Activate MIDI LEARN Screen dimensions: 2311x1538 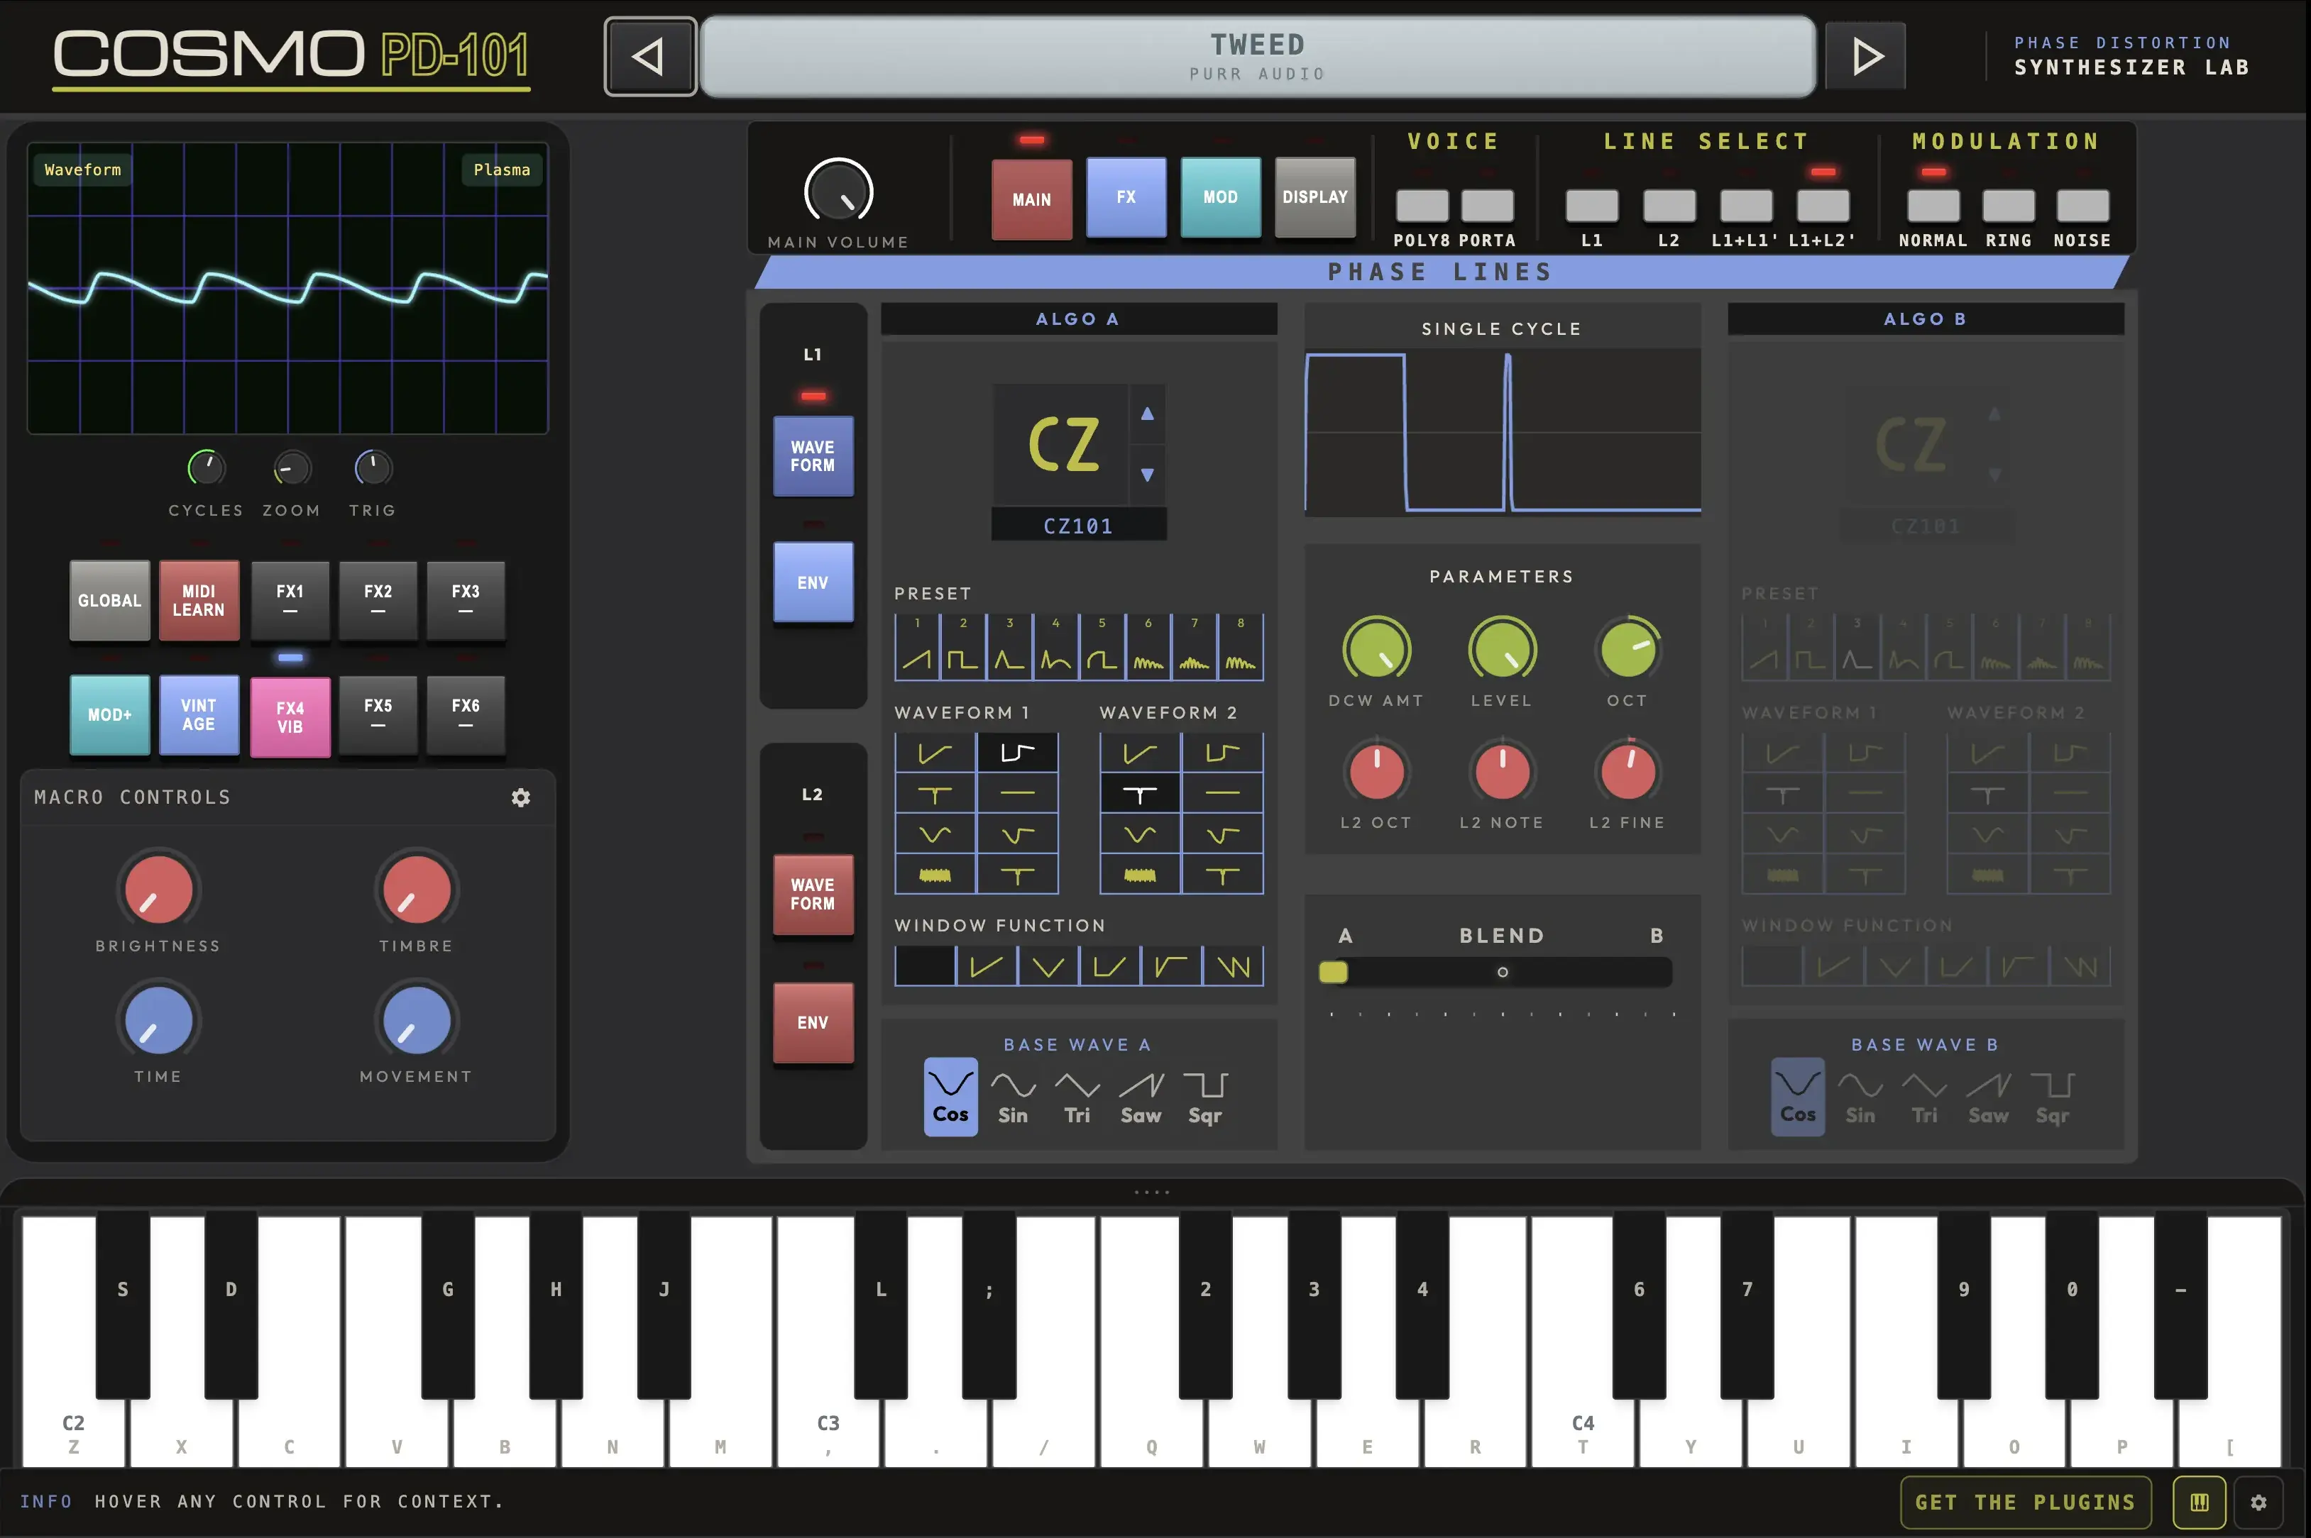[x=199, y=602]
